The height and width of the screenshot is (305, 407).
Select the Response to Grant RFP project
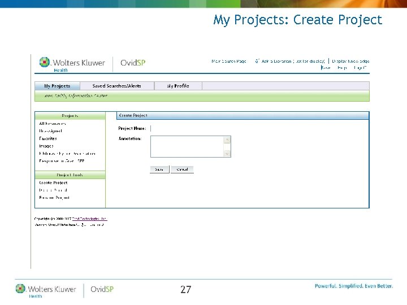click(62, 161)
